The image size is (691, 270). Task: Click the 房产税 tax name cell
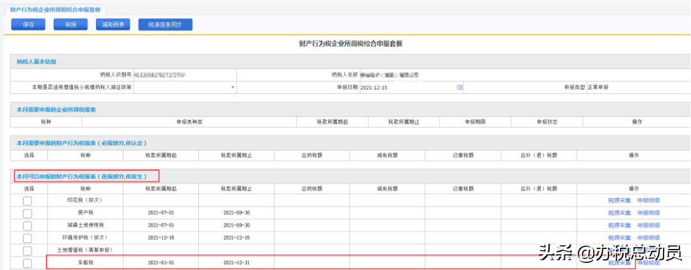(85, 213)
